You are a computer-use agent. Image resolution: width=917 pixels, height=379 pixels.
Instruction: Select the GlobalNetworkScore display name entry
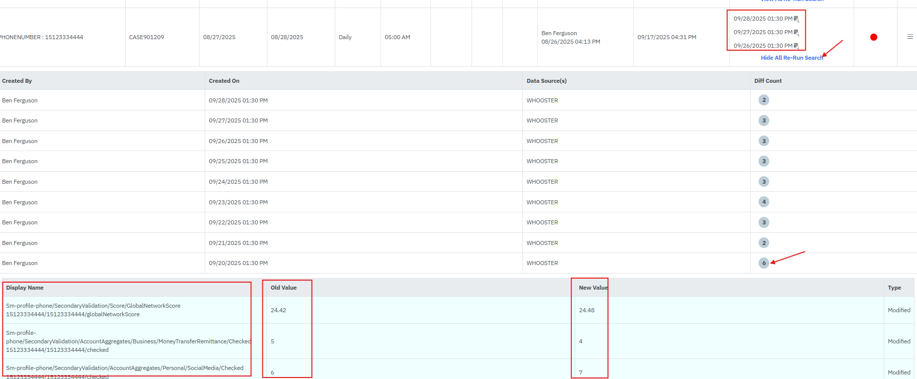pyautogui.click(x=93, y=310)
